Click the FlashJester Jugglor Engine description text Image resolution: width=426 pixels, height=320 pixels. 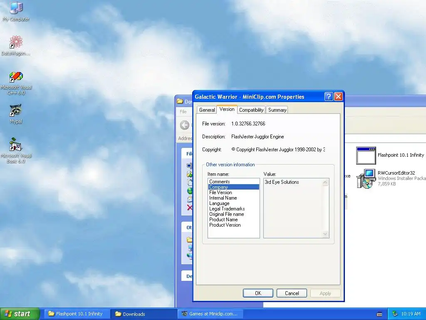tap(258, 137)
